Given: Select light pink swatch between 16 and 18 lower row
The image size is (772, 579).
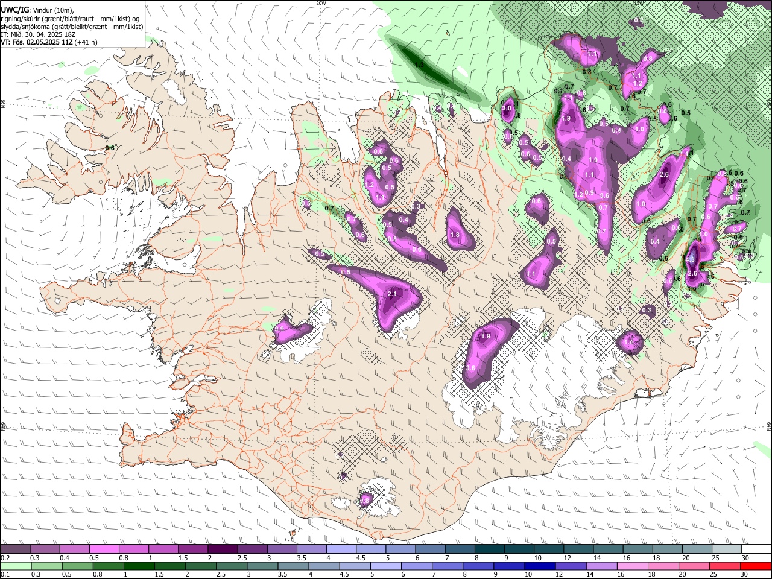Looking at the screenshot, I should [633, 566].
